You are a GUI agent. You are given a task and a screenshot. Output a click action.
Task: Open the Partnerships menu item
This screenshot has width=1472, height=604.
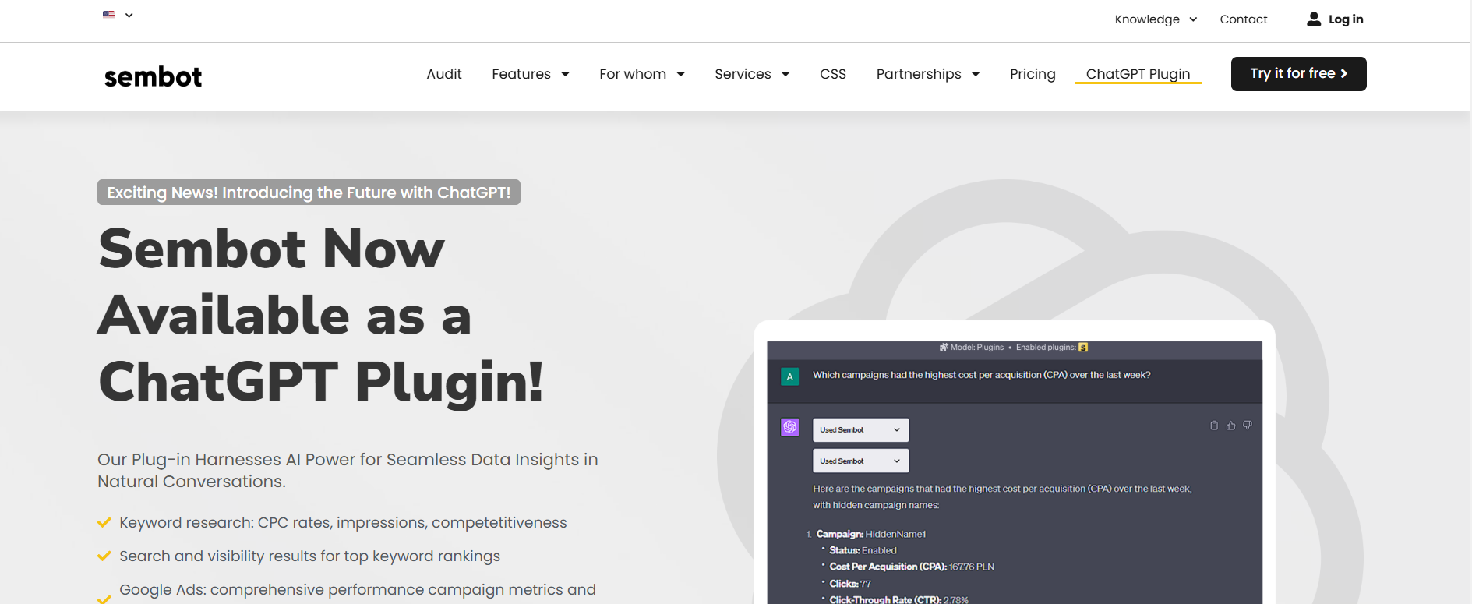919,74
